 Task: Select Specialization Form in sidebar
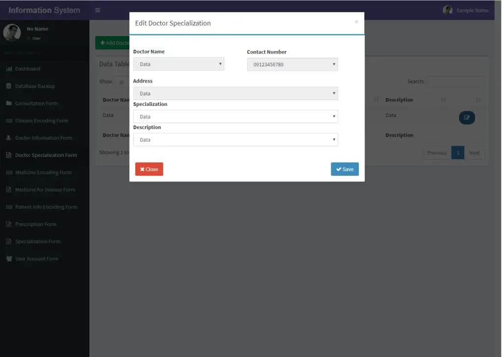coord(45,242)
